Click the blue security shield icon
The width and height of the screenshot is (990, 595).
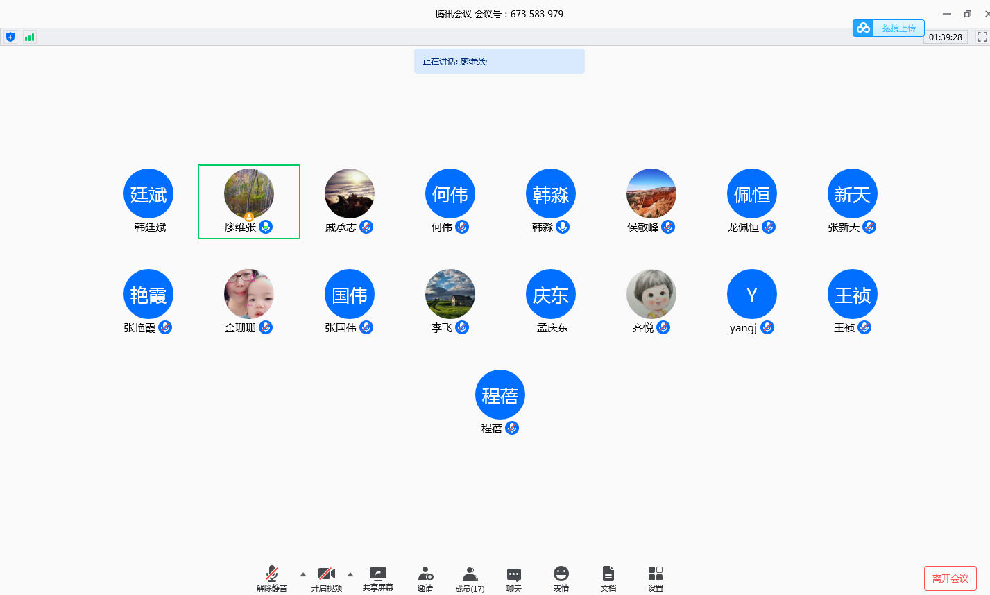pos(10,37)
